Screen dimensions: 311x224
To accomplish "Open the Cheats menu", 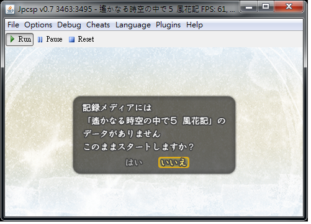I will point(98,25).
